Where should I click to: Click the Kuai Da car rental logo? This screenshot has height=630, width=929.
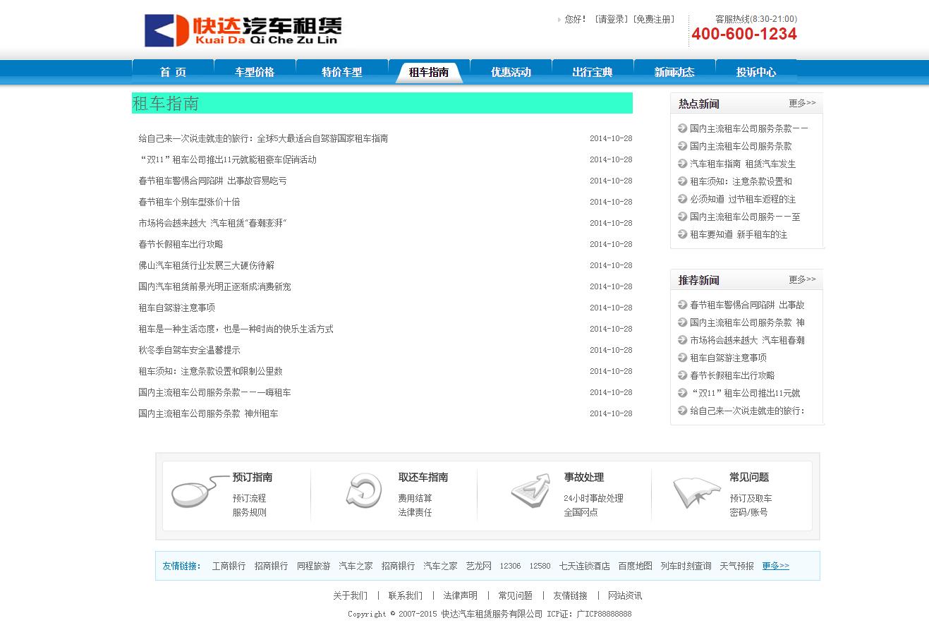coord(243,30)
